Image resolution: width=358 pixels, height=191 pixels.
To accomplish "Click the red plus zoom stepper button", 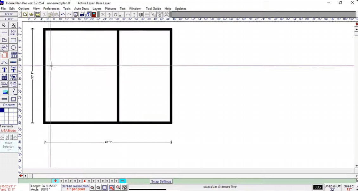I will point(55,181).
